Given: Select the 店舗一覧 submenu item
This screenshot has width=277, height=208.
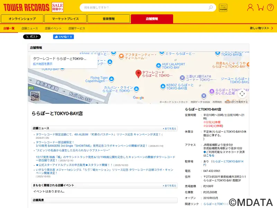Looking at the screenshot, I should point(9,28).
